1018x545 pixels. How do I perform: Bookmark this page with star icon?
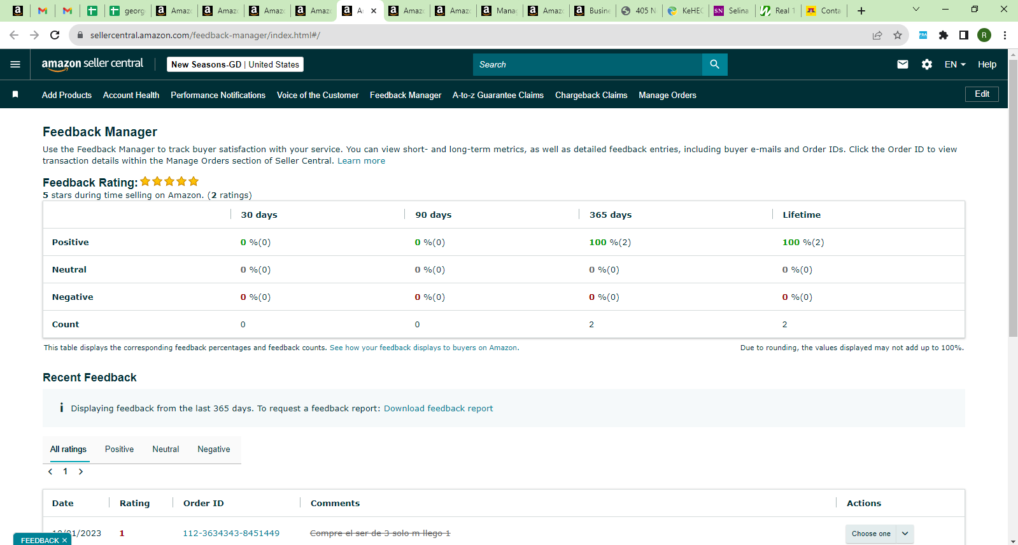point(898,35)
